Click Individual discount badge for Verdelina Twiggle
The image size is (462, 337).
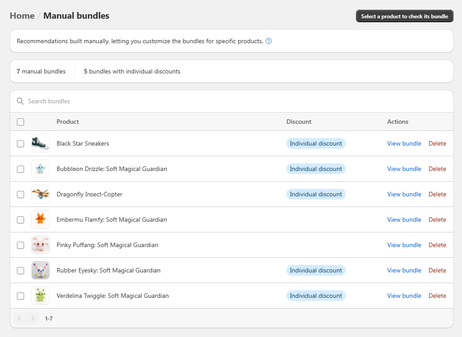[x=316, y=296]
